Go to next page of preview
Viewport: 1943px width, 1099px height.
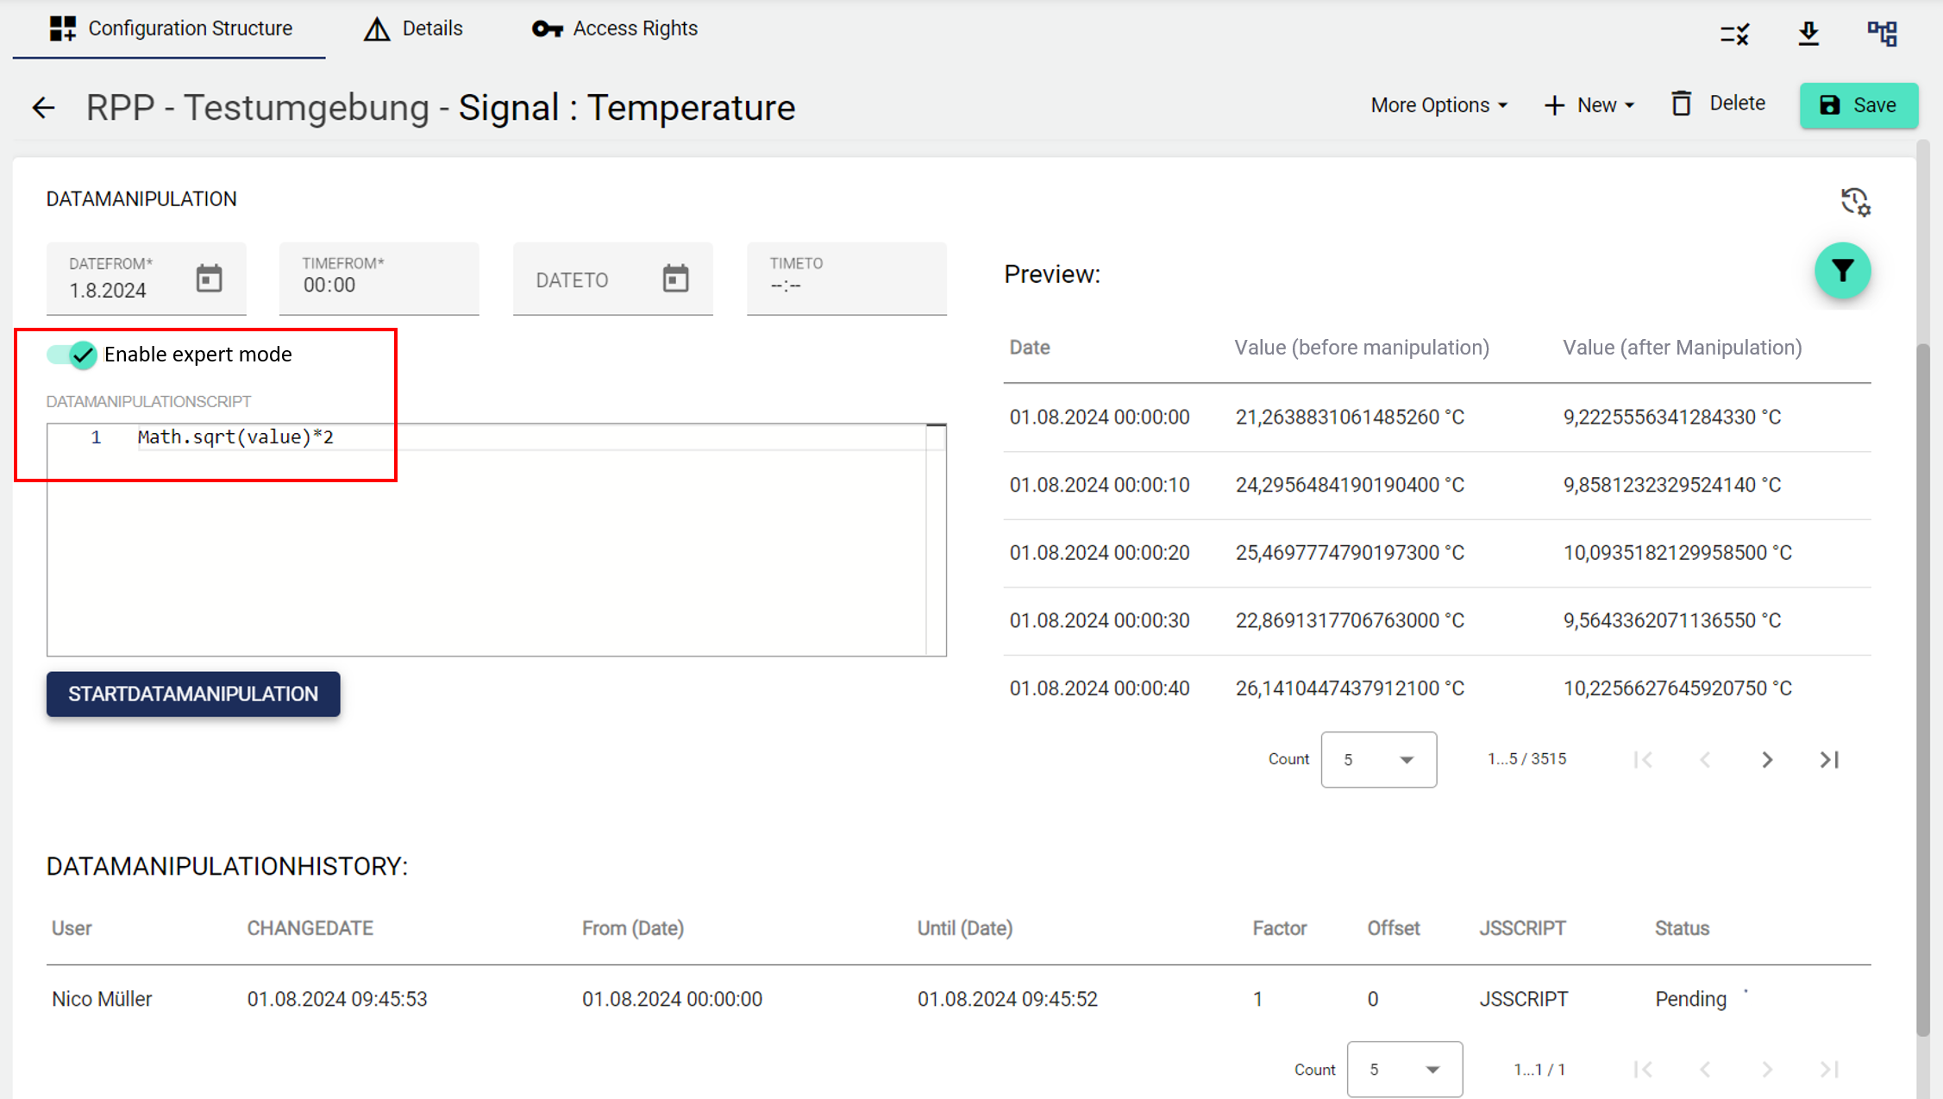1767,759
